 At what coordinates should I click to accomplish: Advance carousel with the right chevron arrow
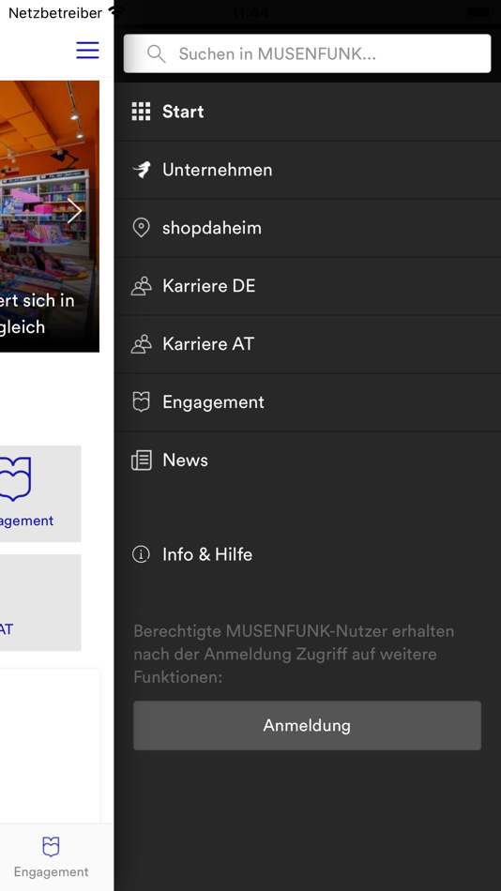[74, 211]
